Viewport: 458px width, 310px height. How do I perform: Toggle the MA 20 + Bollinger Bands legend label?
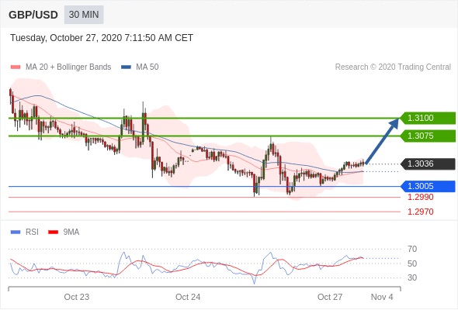[68, 67]
